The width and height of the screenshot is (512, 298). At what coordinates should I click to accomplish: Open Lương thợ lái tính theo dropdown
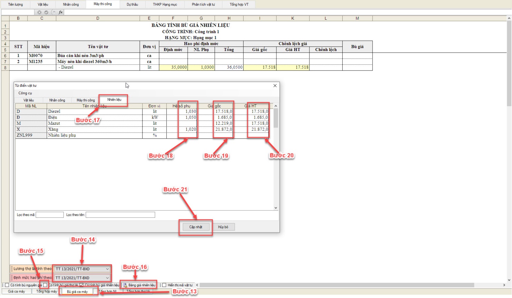81,269
